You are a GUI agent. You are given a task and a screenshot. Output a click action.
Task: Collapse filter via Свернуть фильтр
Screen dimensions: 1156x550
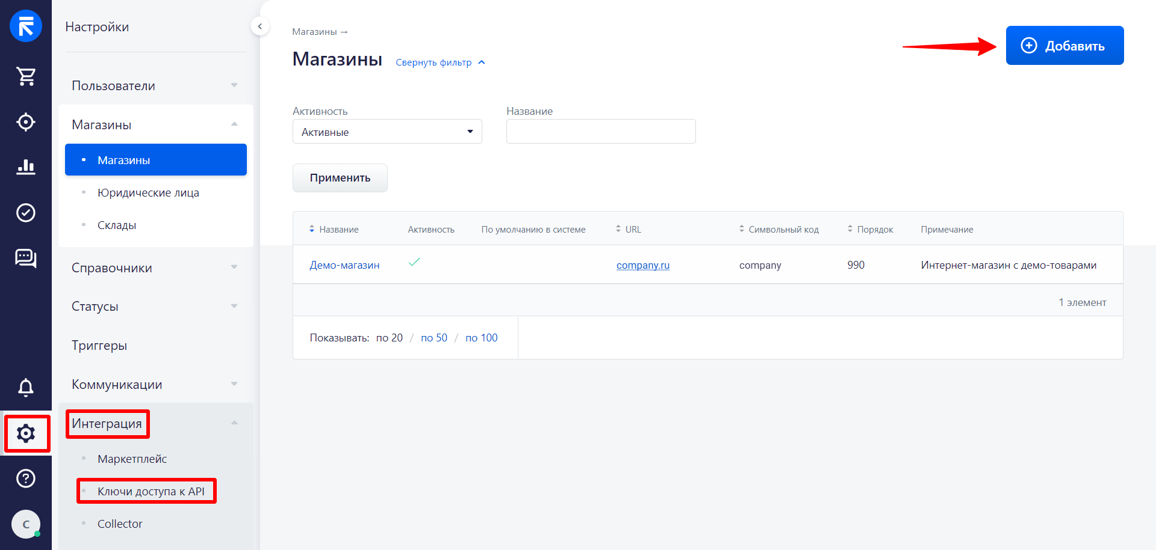[x=440, y=63]
